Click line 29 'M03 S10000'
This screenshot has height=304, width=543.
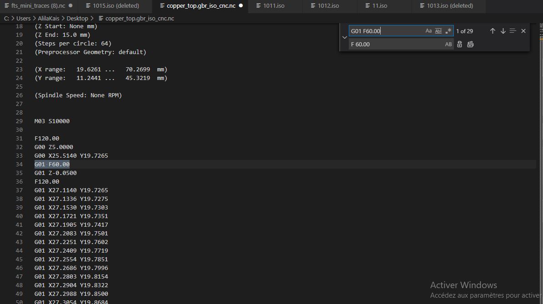[x=52, y=121]
